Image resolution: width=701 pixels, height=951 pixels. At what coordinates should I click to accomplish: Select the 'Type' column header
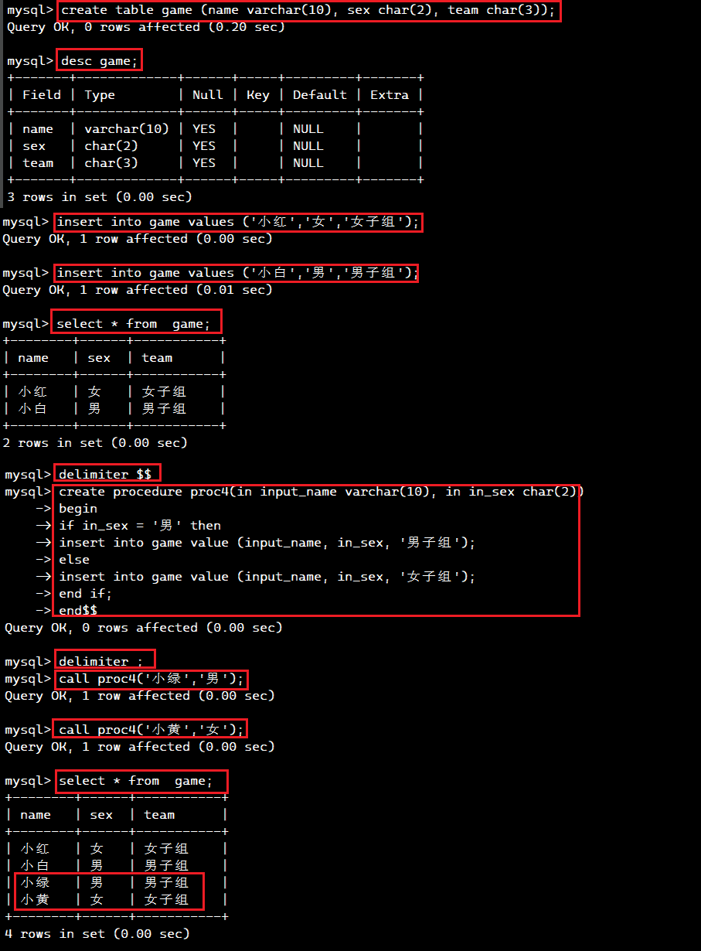(x=100, y=95)
